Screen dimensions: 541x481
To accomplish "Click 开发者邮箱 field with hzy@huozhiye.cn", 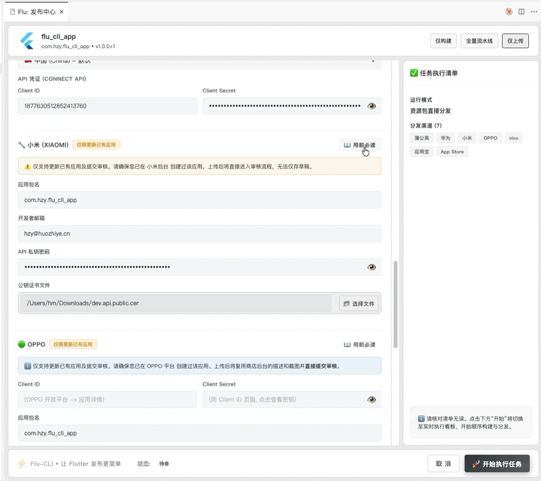I will coord(199,234).
